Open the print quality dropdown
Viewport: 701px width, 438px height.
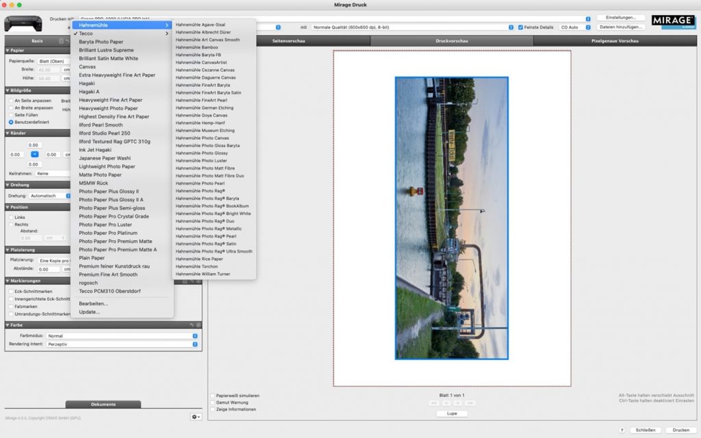click(413, 27)
